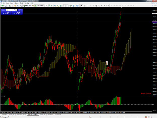Click the Periods clock icon
The image size is (157, 118).
[74, 6]
